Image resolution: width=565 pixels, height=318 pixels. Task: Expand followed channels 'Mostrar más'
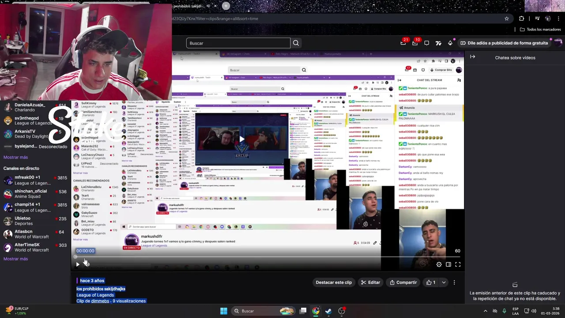(15, 157)
